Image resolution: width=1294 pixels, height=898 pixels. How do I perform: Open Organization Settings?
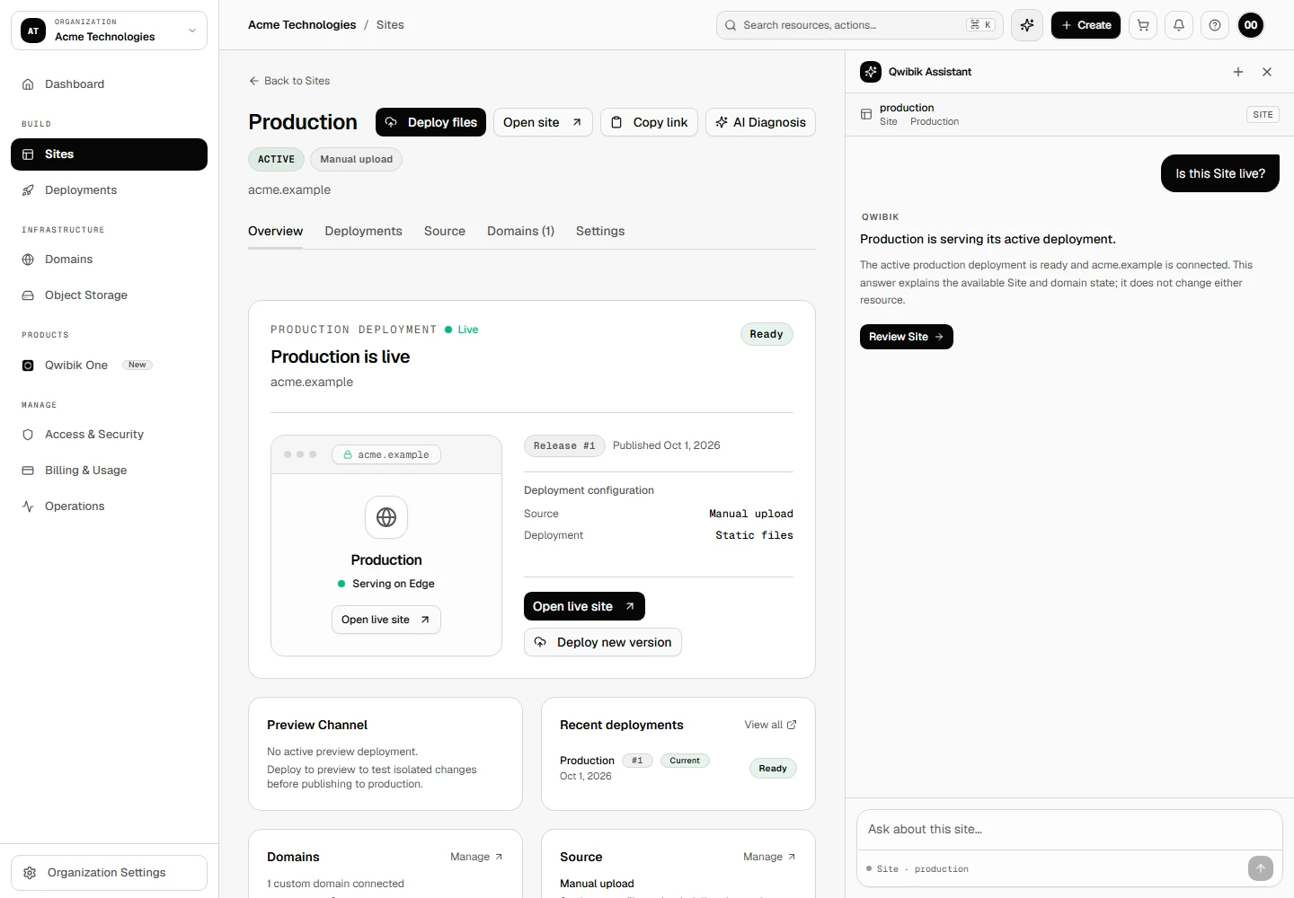pos(109,873)
